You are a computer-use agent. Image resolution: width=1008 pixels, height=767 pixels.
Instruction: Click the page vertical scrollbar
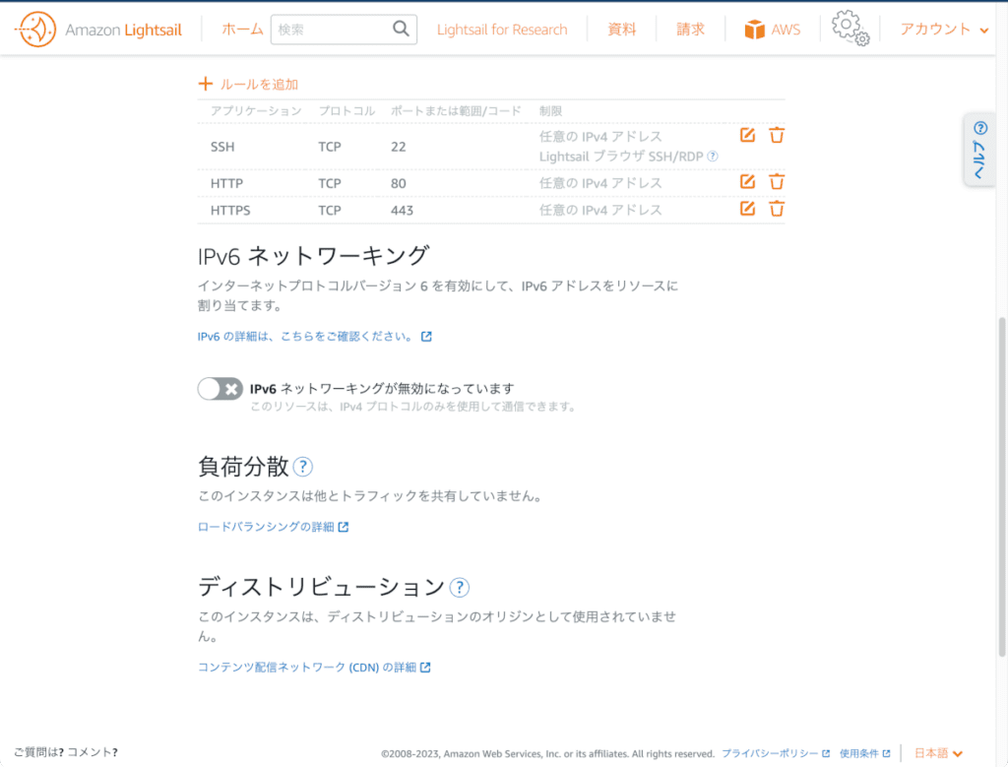click(1001, 486)
